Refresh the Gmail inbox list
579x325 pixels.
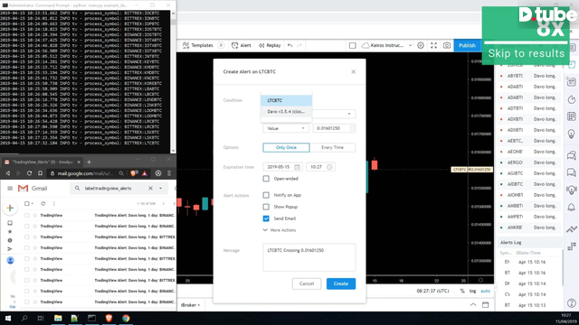click(43, 203)
